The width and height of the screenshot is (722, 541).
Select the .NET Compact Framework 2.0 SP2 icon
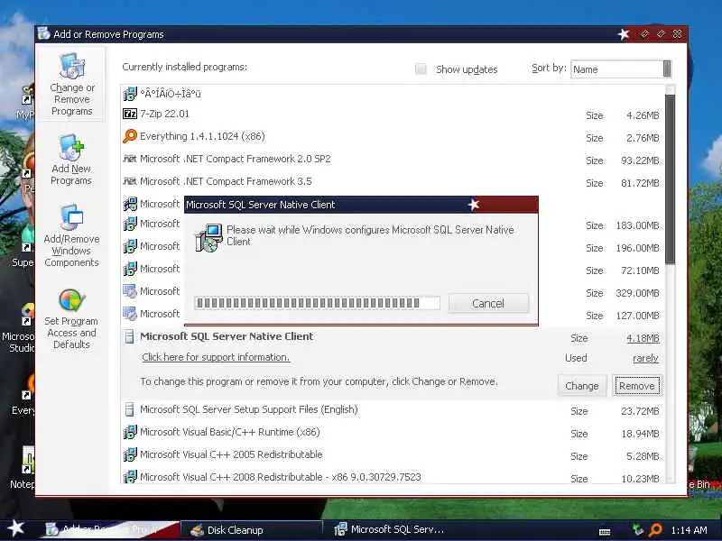point(130,159)
